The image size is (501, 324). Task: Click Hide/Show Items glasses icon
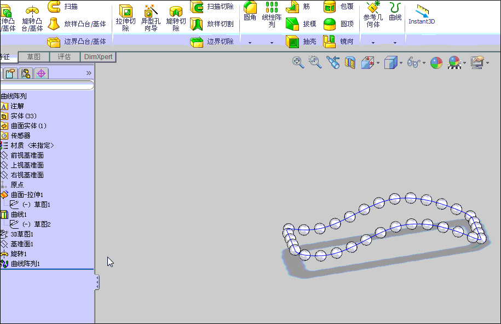click(414, 62)
